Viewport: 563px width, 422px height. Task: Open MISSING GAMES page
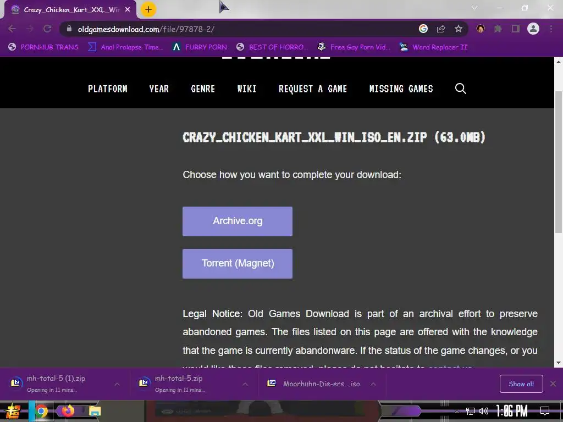coord(401,88)
